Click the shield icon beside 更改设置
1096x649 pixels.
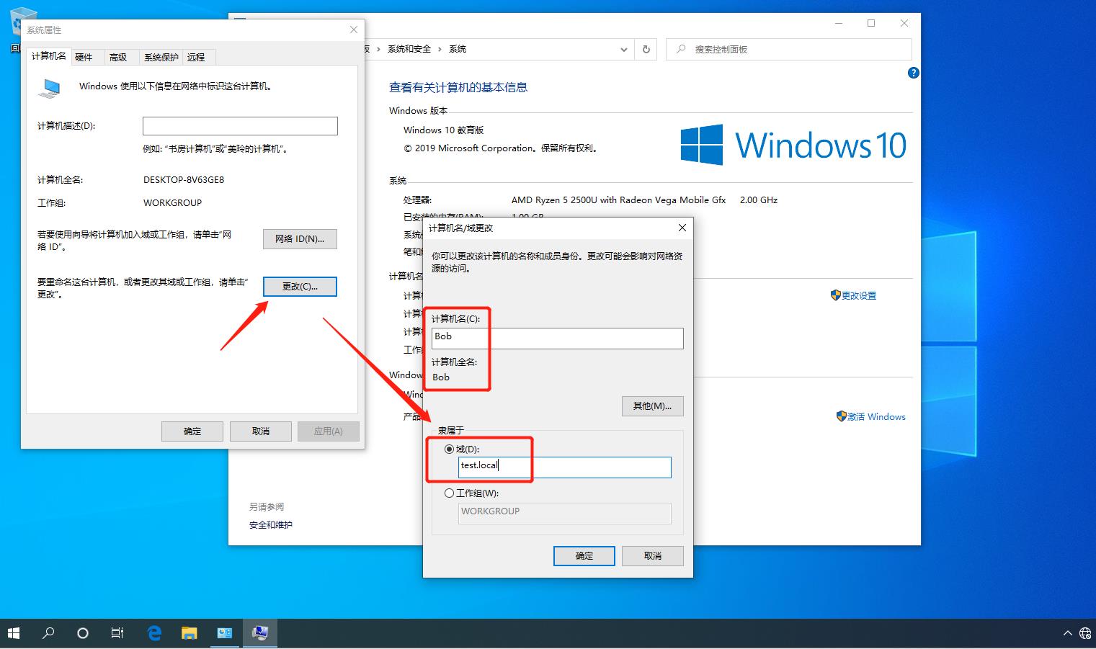(x=836, y=295)
